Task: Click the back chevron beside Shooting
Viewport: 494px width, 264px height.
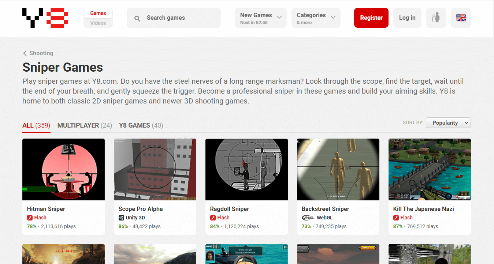Action: pos(25,53)
